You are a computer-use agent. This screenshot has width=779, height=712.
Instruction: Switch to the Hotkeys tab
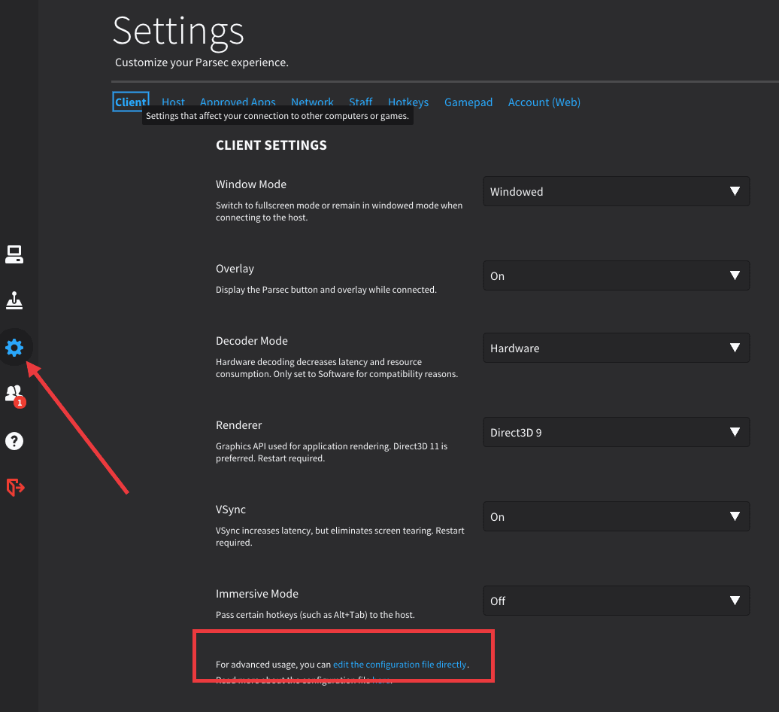[408, 102]
